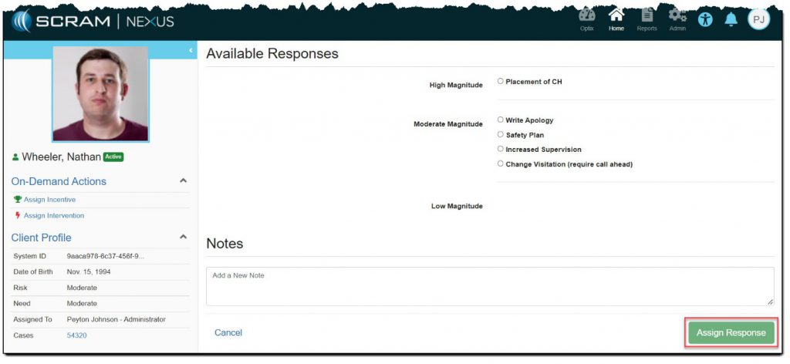Open the Optix dashboard icon
The image size is (790, 364).
587,18
